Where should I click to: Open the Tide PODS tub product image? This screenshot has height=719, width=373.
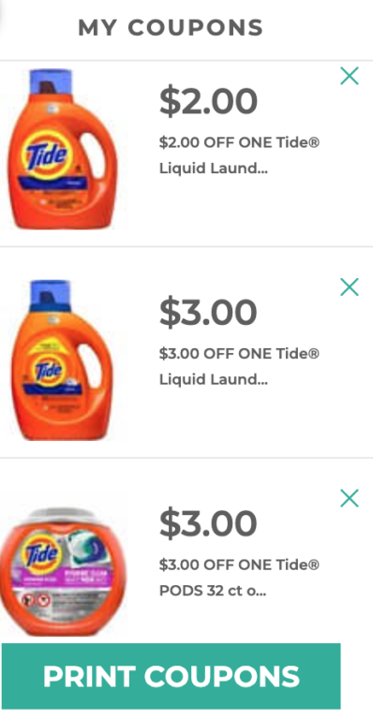tap(62, 572)
